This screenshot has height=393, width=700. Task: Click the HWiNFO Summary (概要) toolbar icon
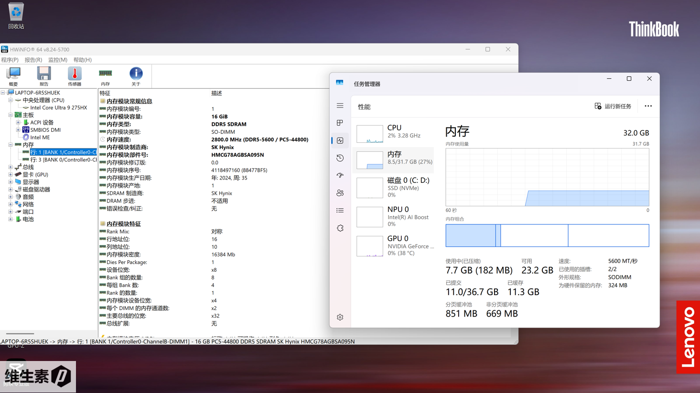tap(13, 76)
